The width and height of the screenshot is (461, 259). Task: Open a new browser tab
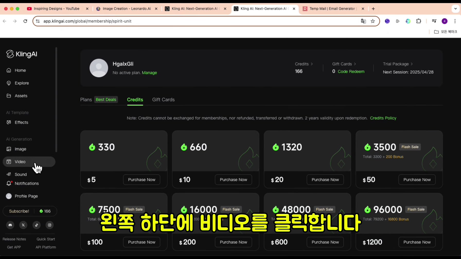coord(373,8)
